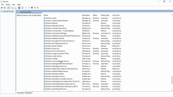Screen dimensions: 173x97
Task: Click the Running status of Windows Audio
Action: point(96,18)
